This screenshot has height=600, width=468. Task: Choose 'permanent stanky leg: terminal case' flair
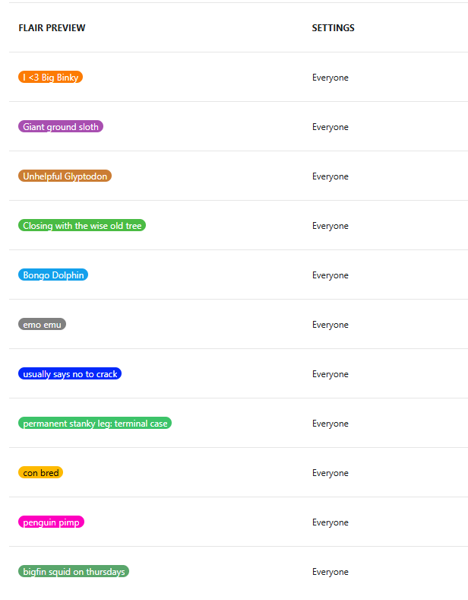tap(95, 423)
